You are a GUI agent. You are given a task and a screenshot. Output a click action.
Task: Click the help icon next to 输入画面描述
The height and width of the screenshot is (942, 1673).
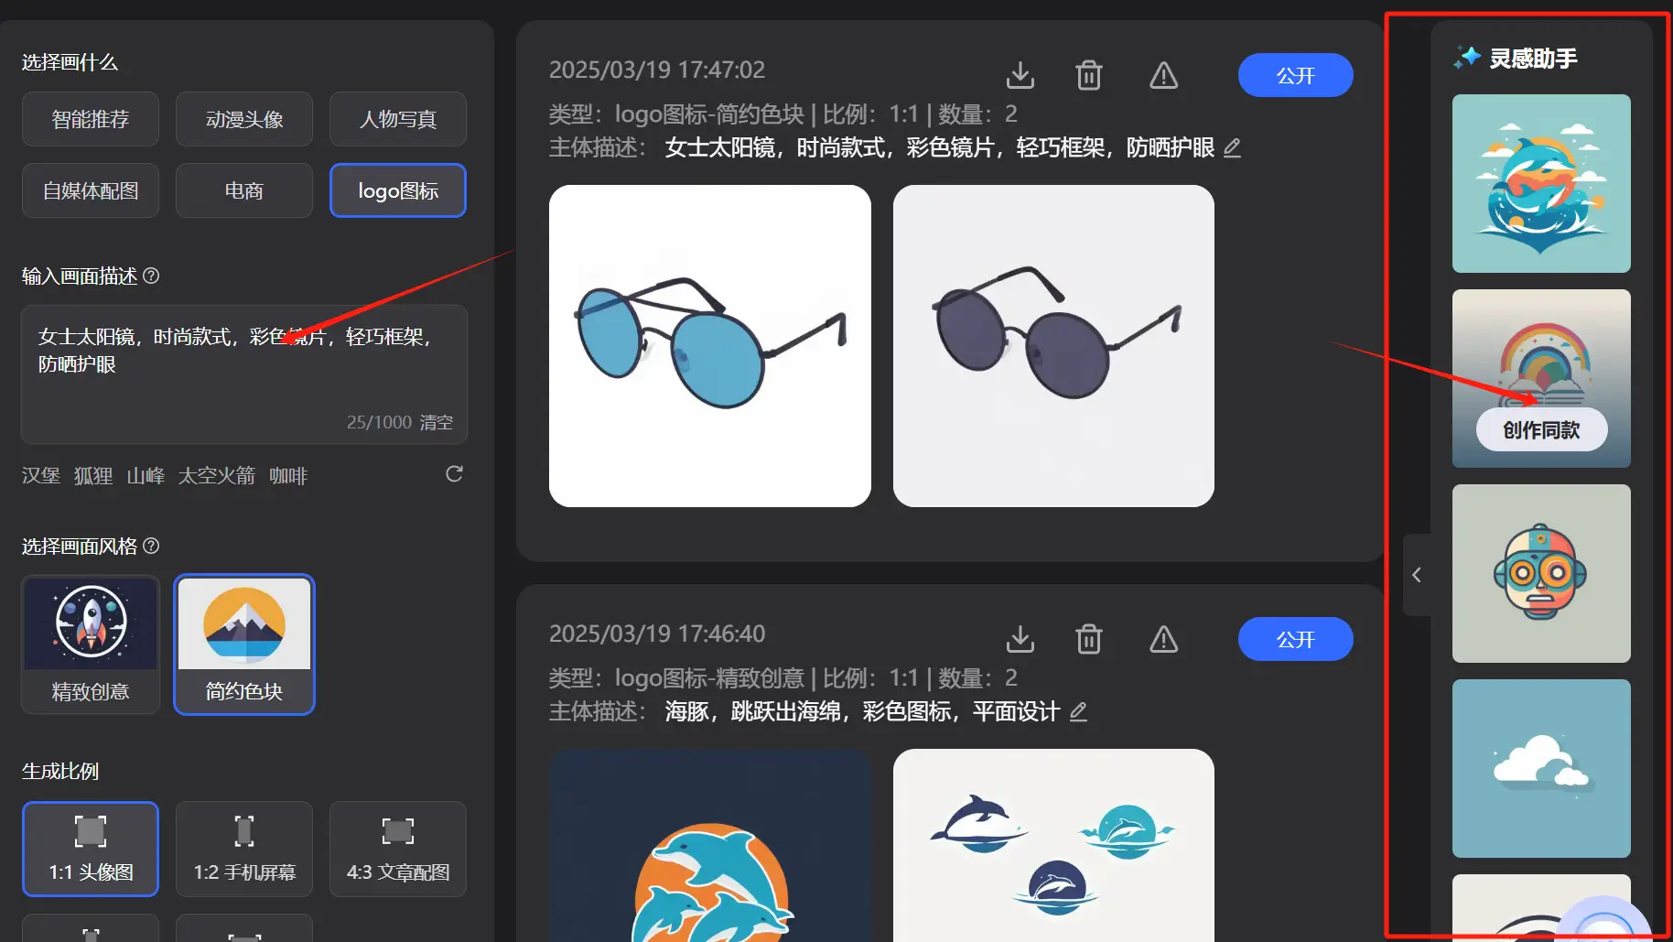click(152, 276)
